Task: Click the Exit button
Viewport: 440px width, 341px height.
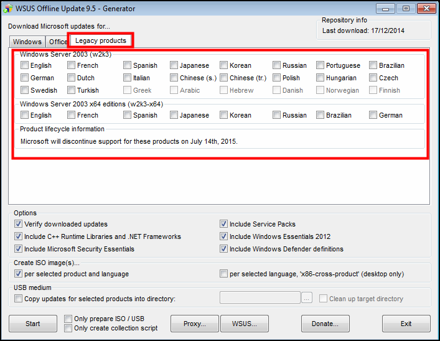Action: pos(406,324)
